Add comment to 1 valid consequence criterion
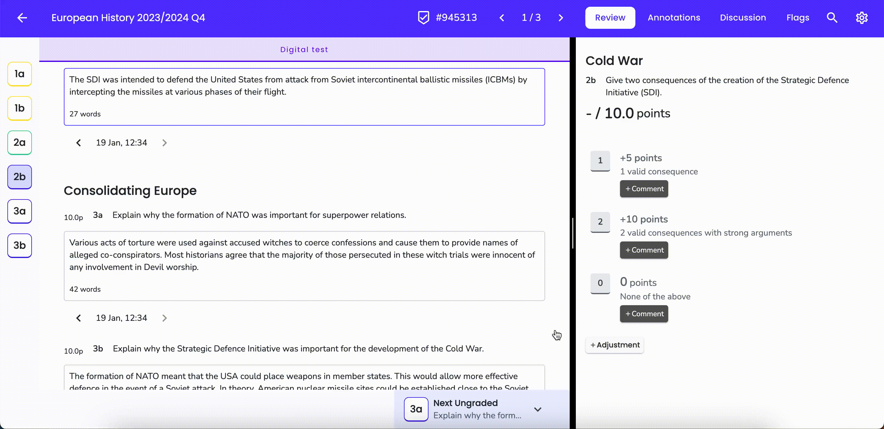The height and width of the screenshot is (429, 884). [644, 189]
